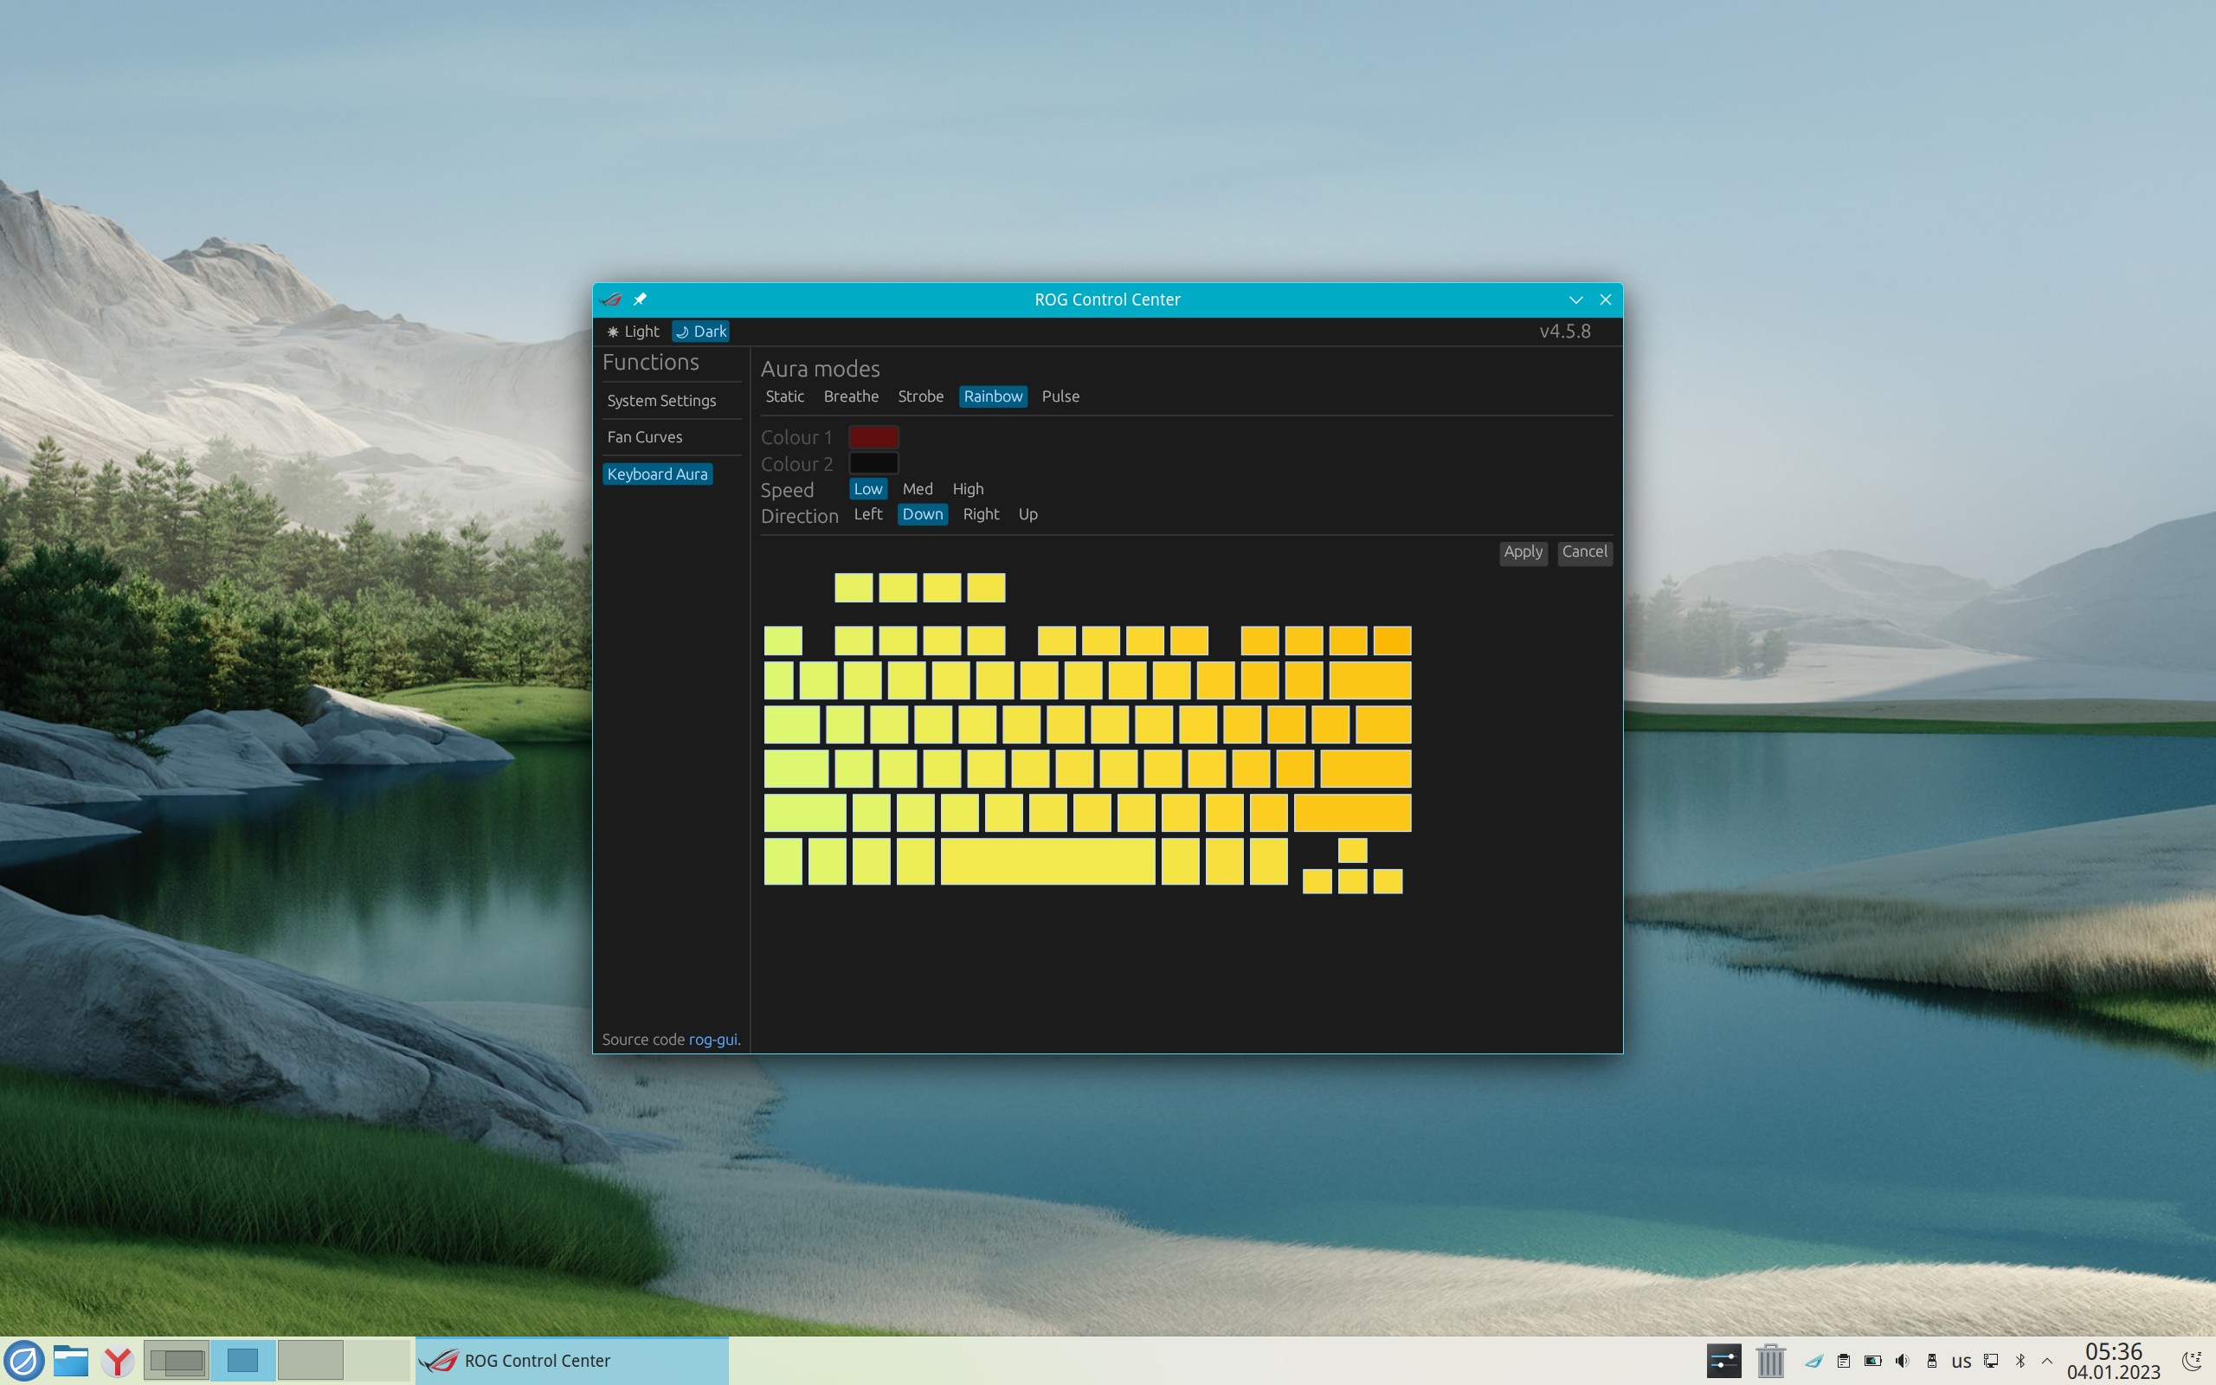The height and width of the screenshot is (1385, 2216).
Task: Open the Yandex browser from taskbar
Action: [117, 1361]
